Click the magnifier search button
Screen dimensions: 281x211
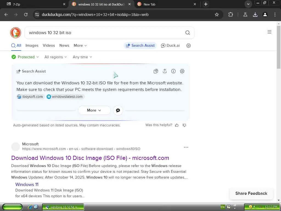coord(187,33)
